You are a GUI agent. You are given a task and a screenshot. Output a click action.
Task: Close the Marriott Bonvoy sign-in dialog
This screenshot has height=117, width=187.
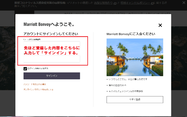pos(160,25)
